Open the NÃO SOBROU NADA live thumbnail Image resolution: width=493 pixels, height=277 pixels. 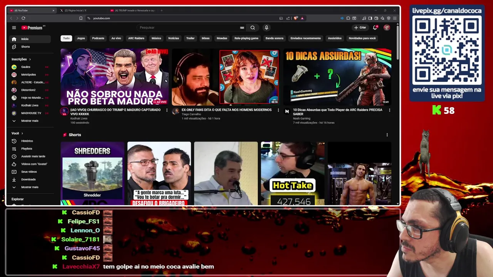click(x=114, y=77)
